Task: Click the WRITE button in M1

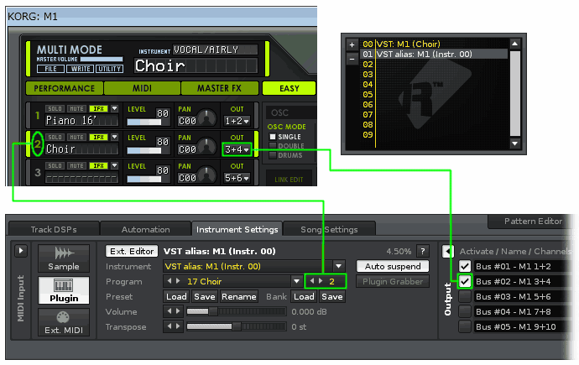Action: [x=81, y=69]
